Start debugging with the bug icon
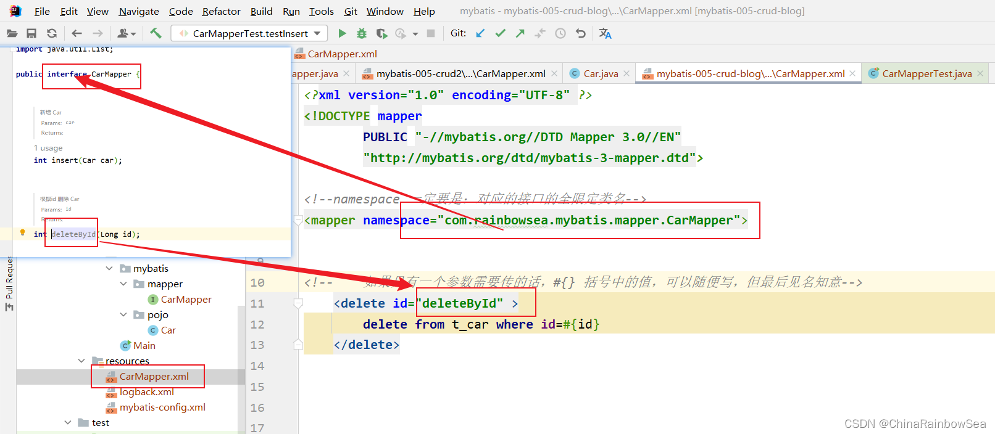The image size is (995, 434). [x=362, y=33]
